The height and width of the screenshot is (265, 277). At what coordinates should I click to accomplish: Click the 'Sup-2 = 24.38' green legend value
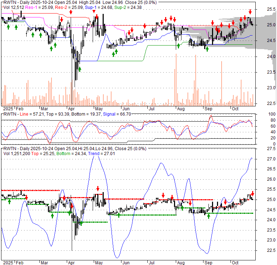(x=128, y=7)
